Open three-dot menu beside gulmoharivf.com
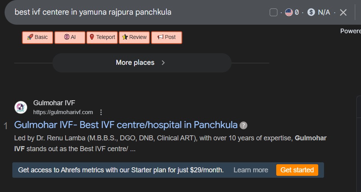Image resolution: width=361 pixels, height=192 pixels. click(x=101, y=112)
